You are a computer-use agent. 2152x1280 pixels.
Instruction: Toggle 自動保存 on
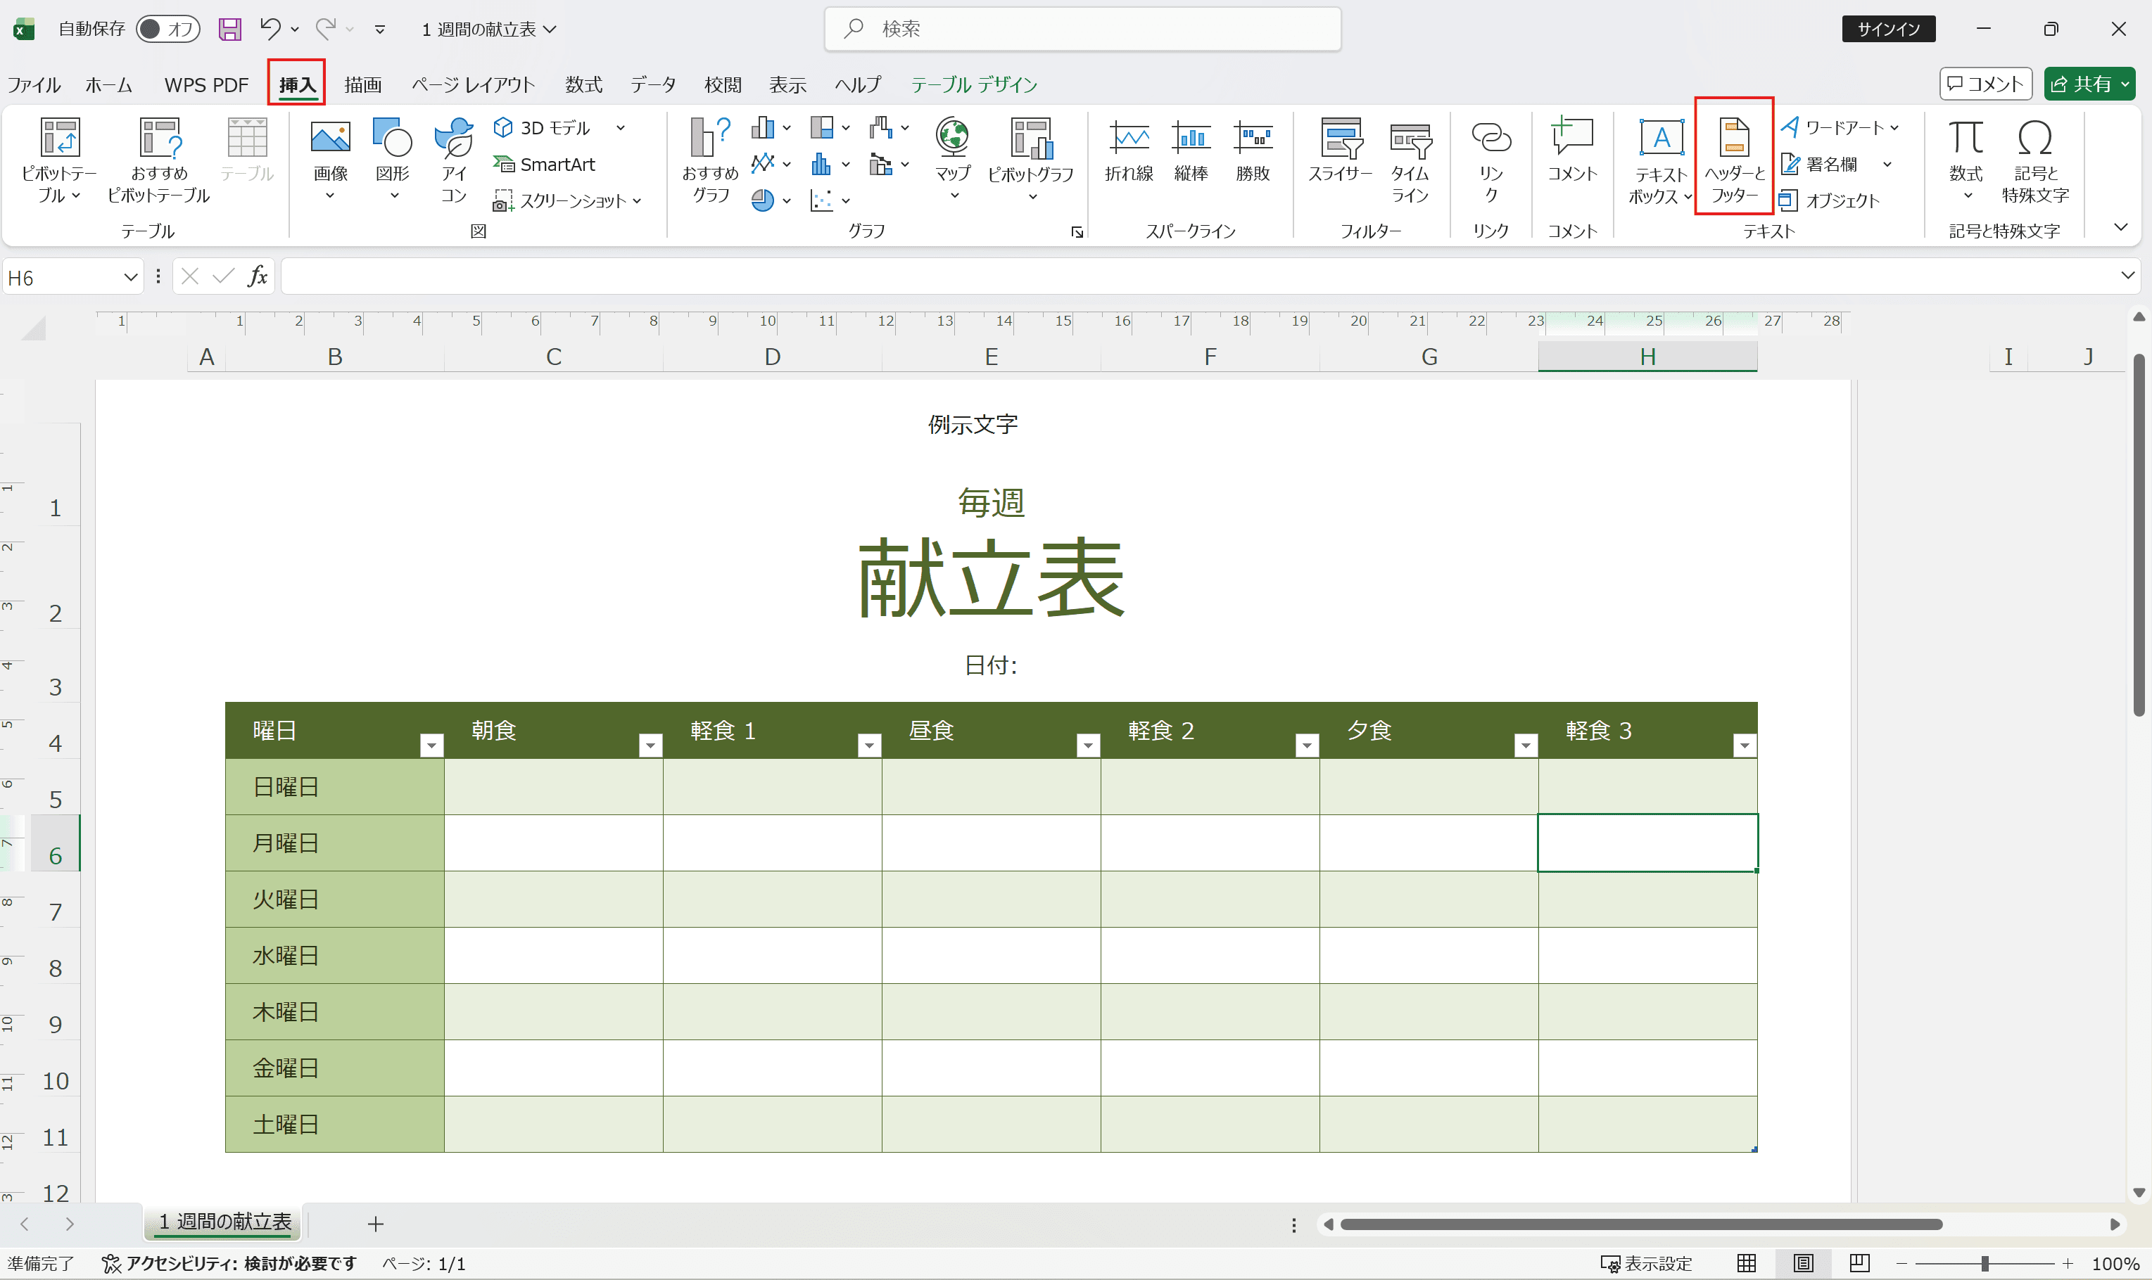168,28
